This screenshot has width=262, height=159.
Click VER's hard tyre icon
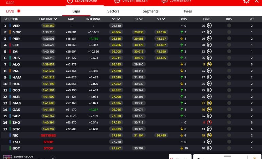[x=209, y=26]
